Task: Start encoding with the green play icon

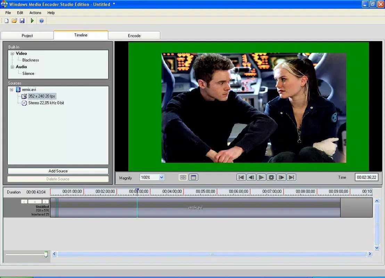Action: 32,21
